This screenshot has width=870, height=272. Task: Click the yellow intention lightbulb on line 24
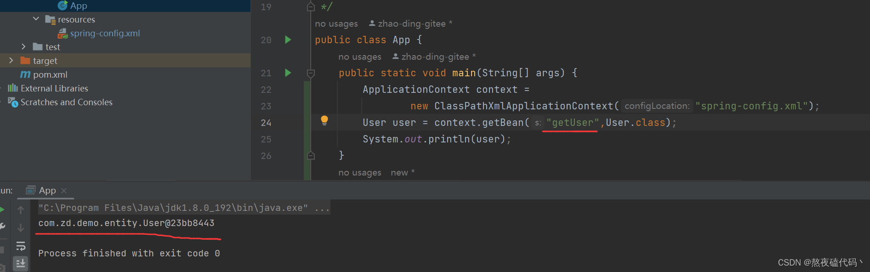[x=324, y=120]
